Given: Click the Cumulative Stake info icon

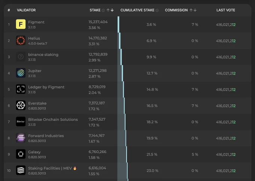Looking at the screenshot, I should pyautogui.click(x=157, y=10).
